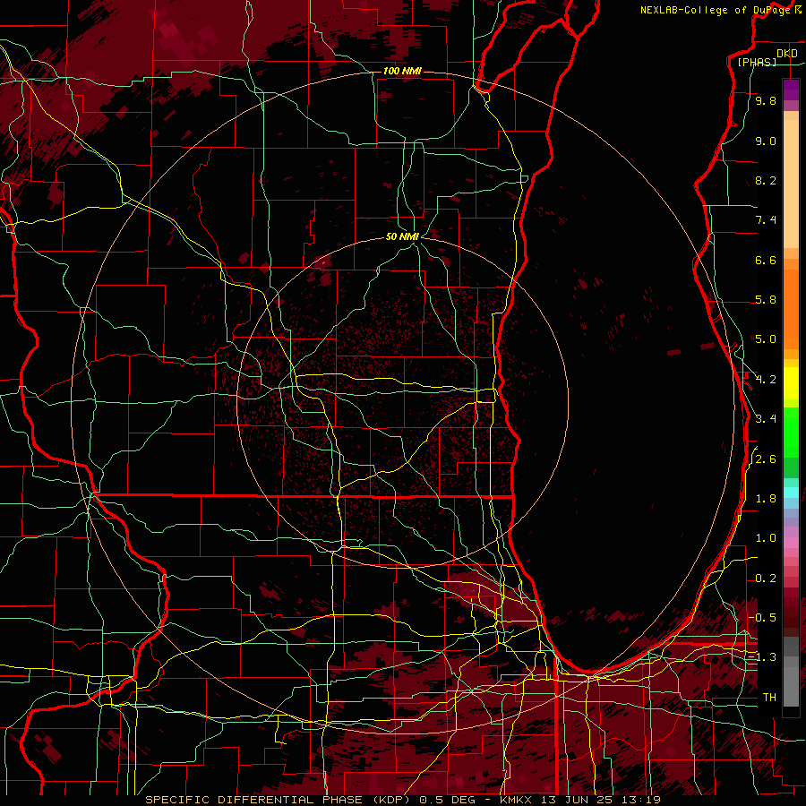Click the 6.6 scale value

pos(766,260)
